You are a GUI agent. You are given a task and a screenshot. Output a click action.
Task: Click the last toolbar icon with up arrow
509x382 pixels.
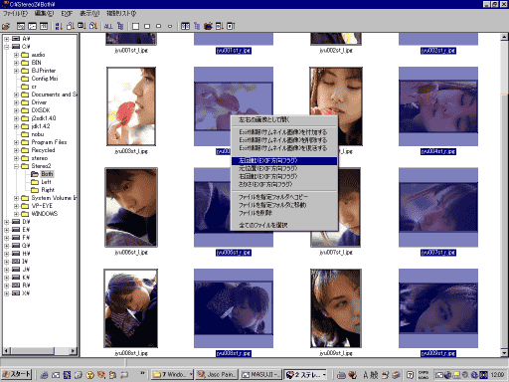click(231, 26)
